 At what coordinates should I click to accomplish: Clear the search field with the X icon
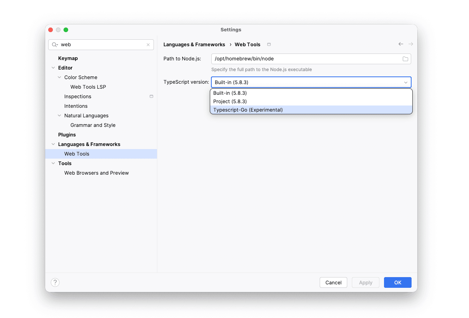(x=148, y=45)
